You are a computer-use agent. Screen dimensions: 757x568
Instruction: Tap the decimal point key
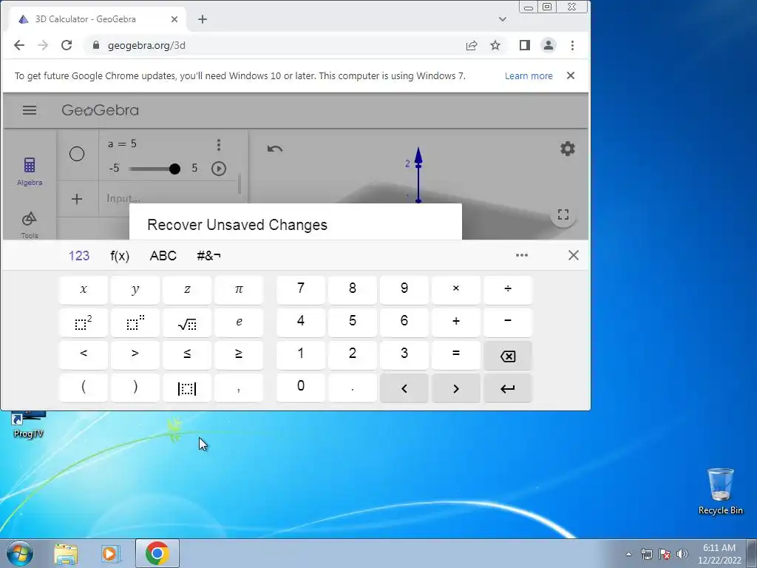tap(353, 388)
